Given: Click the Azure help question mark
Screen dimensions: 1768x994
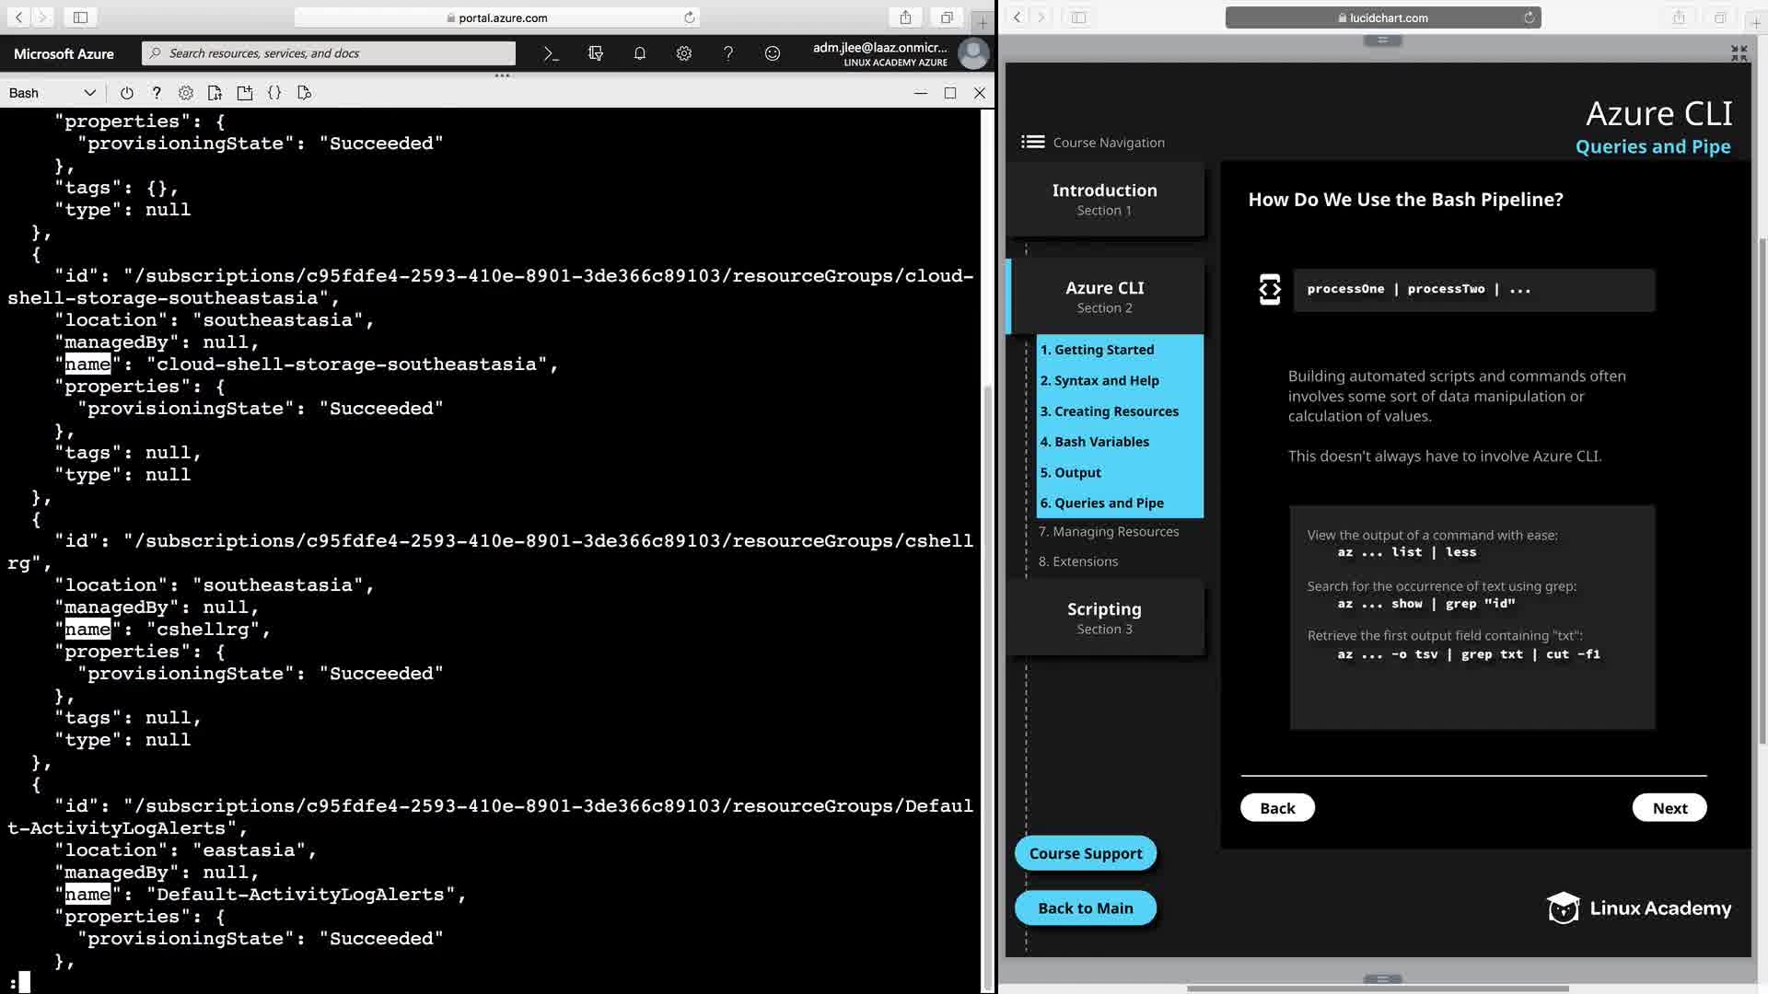Looking at the screenshot, I should coord(727,53).
